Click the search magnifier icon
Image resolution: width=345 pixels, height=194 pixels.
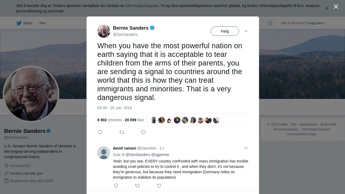[270, 23]
